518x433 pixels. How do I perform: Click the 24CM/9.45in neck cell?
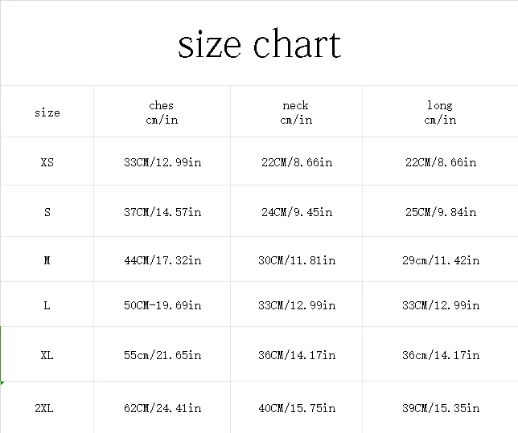(x=296, y=212)
